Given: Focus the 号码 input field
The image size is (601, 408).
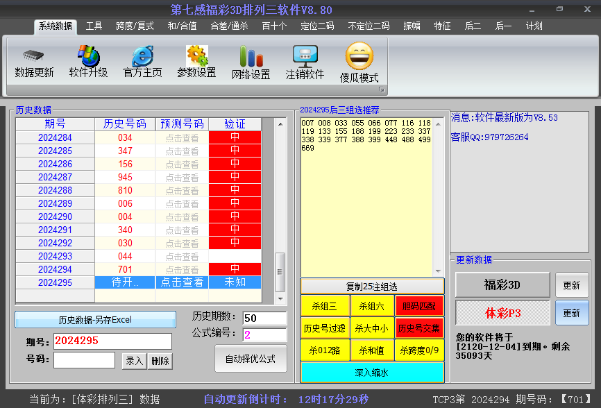Looking at the screenshot, I should [x=85, y=360].
